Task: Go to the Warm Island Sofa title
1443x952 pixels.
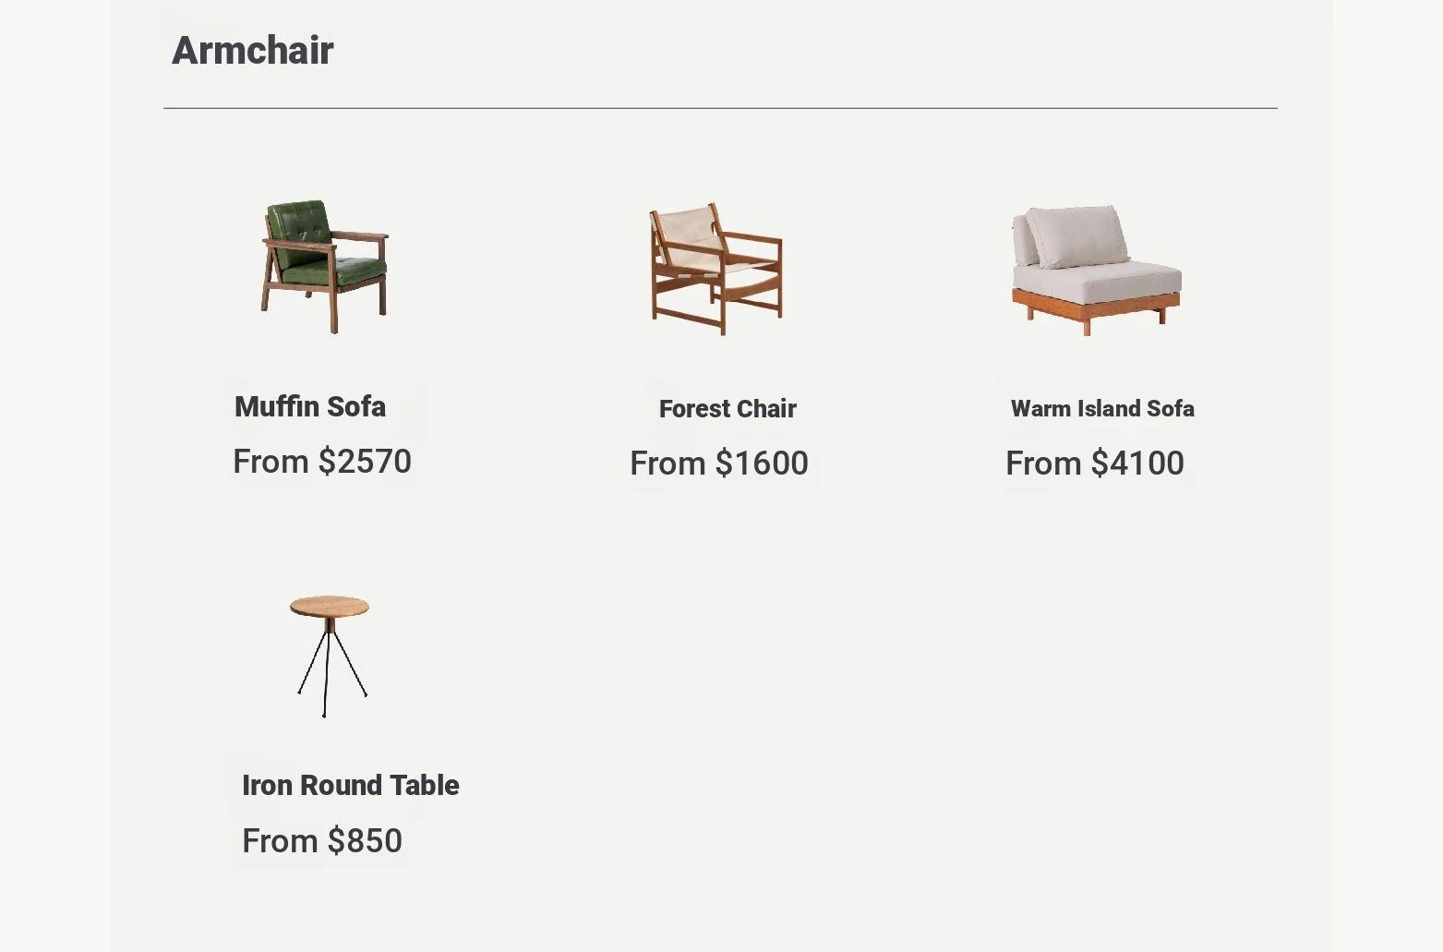Action: (1102, 408)
